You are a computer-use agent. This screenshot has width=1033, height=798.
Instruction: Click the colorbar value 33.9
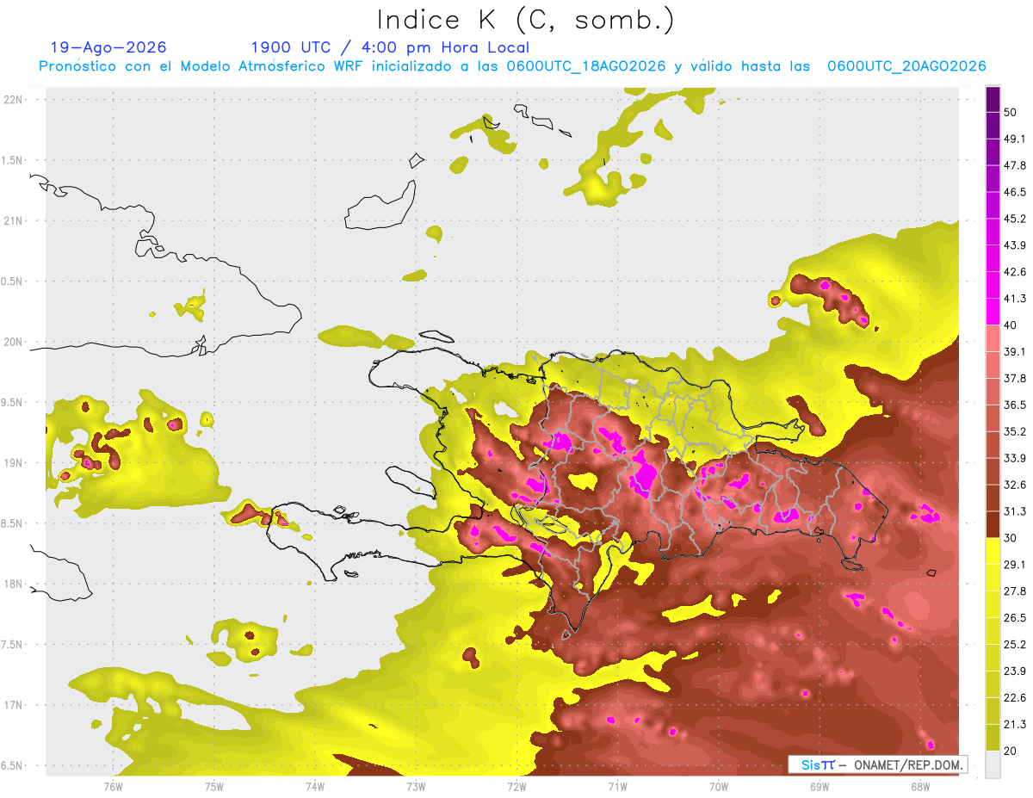point(1015,458)
